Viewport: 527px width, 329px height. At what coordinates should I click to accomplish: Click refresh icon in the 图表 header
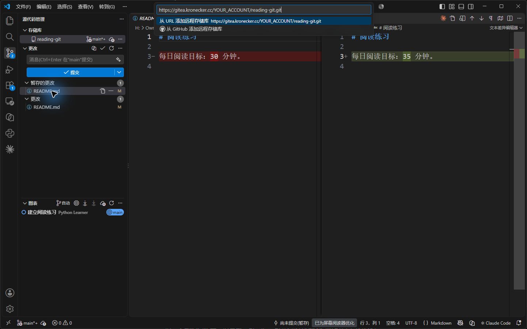pyautogui.click(x=111, y=203)
